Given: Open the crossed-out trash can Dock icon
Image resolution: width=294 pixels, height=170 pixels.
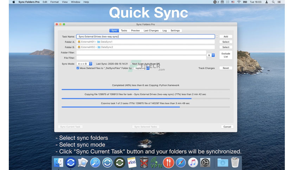Looking at the screenshot, I should (144, 163).
